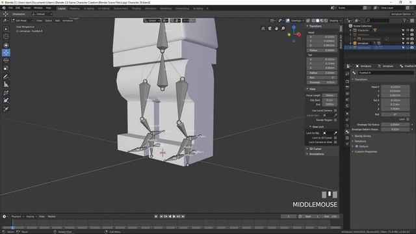This screenshot has height=234, width=416.
Task: Select the Rotate tool in the toolbar
Action: (6, 60)
